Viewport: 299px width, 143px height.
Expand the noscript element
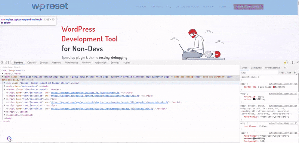coord(5,115)
